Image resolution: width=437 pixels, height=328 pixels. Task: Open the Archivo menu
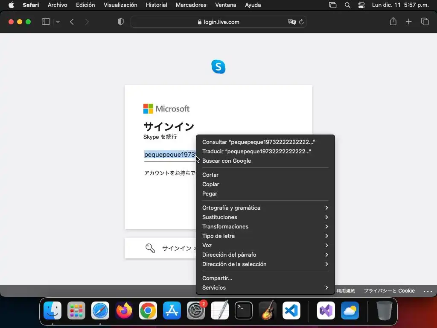click(58, 5)
